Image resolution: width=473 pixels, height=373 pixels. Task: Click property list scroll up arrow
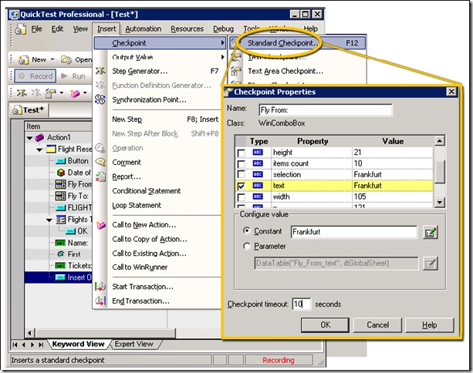pyautogui.click(x=440, y=141)
